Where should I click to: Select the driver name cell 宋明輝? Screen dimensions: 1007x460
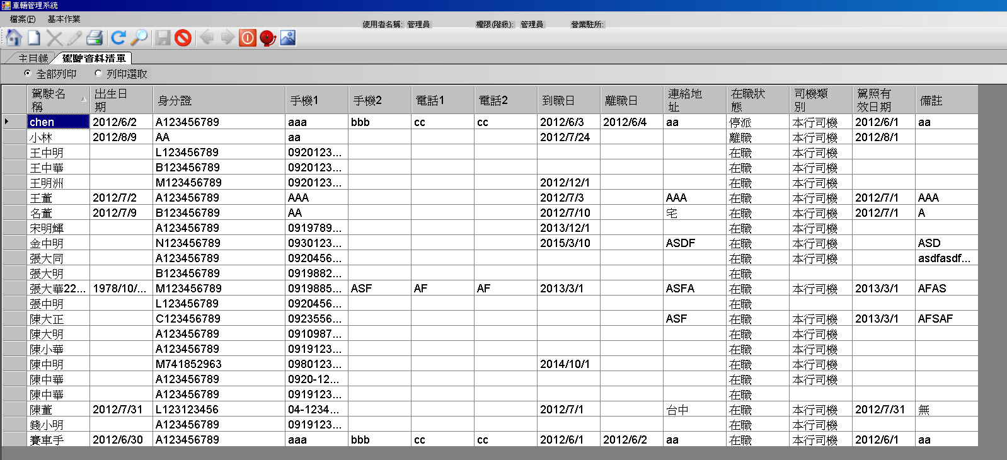[58, 227]
